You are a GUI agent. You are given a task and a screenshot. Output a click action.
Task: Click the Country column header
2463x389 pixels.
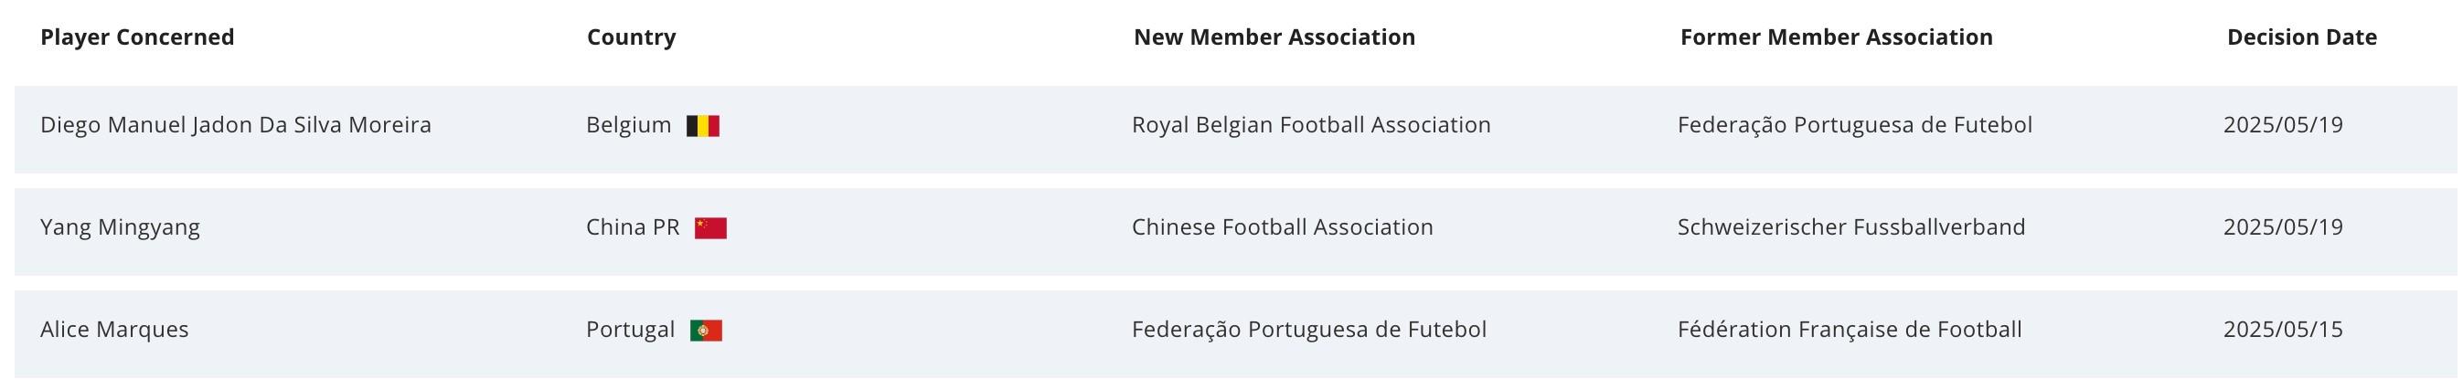point(631,37)
